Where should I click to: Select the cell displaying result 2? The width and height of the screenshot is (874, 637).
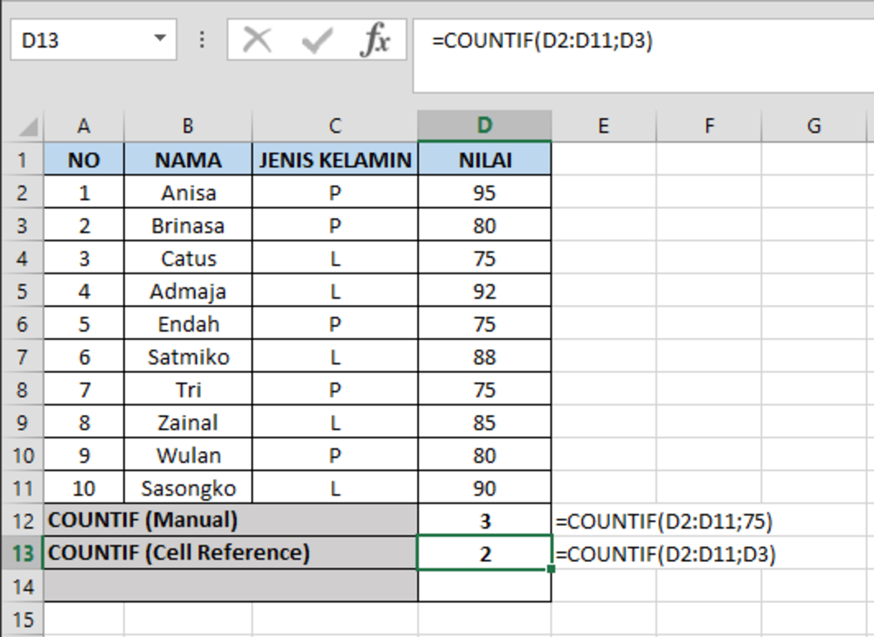click(x=484, y=553)
